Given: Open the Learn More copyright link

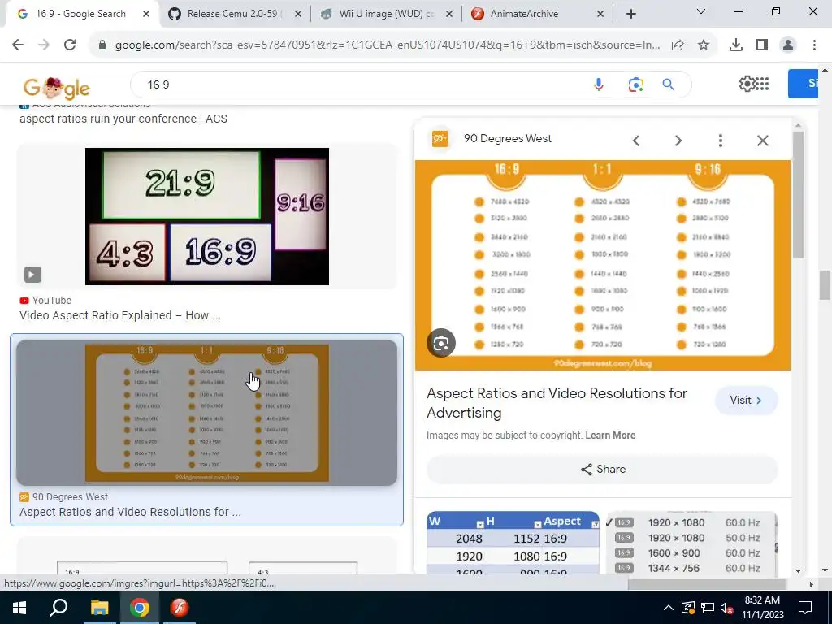Looking at the screenshot, I should [610, 435].
